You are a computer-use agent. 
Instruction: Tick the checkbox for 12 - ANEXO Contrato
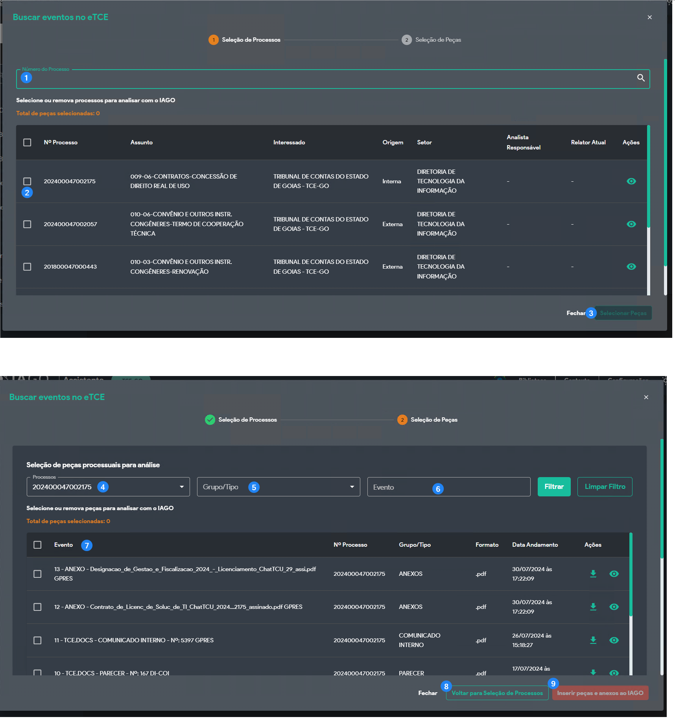tap(37, 607)
